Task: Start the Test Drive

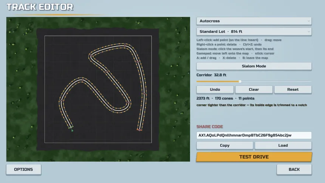Action: (254, 157)
